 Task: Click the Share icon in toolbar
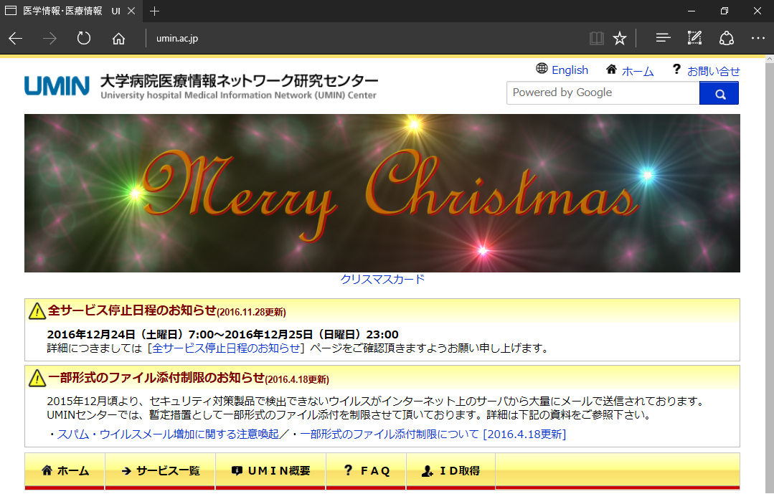pyautogui.click(x=727, y=38)
